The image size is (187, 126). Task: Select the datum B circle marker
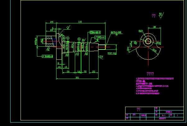point(79,39)
